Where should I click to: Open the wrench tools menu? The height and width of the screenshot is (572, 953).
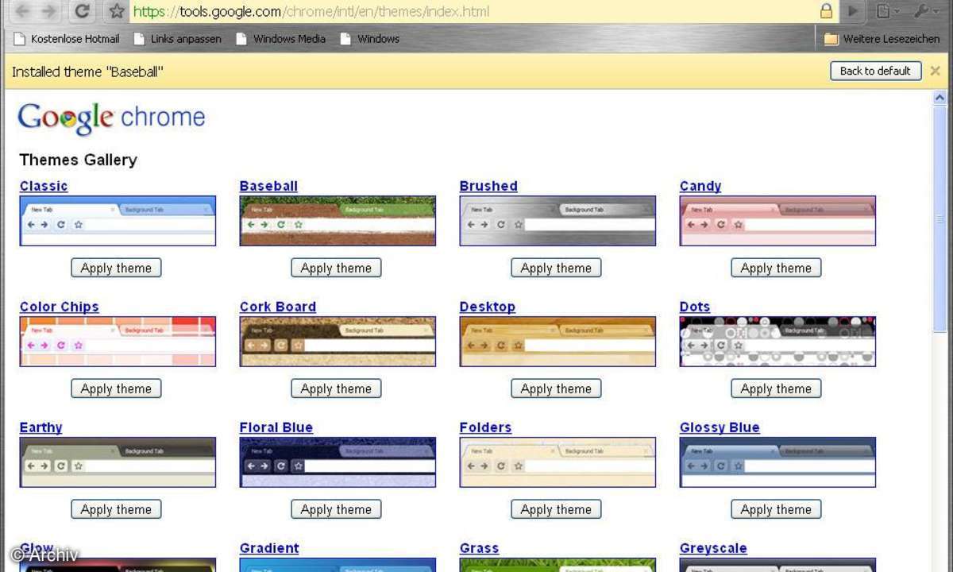coord(925,11)
